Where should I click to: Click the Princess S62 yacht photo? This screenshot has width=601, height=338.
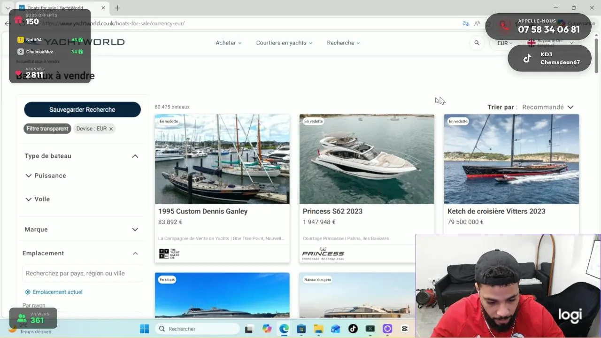pyautogui.click(x=367, y=159)
